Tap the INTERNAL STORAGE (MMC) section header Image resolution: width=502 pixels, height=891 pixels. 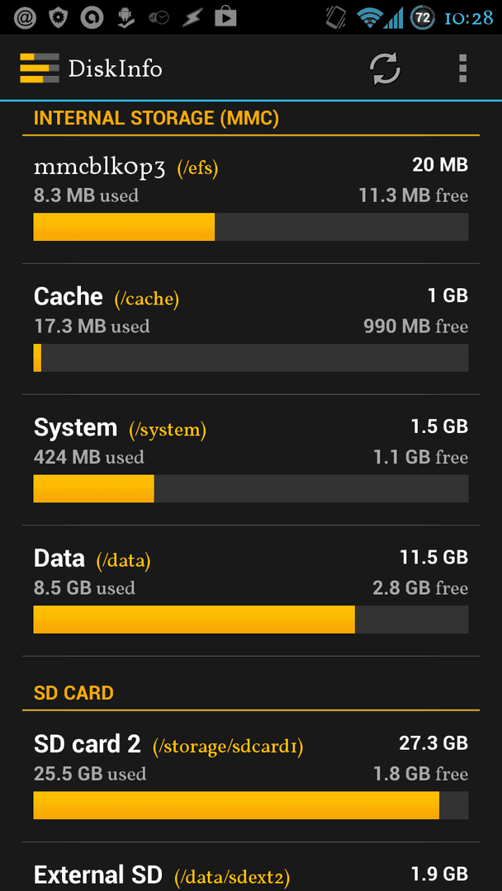(x=156, y=118)
